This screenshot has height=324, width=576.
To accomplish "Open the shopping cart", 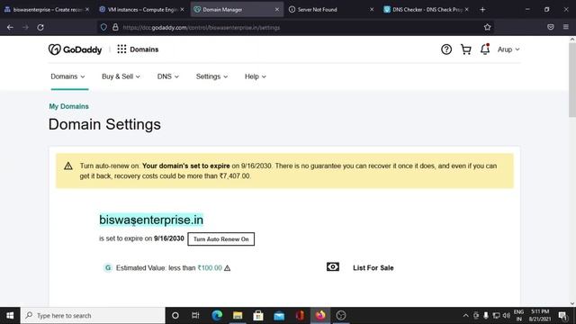I will (x=466, y=49).
